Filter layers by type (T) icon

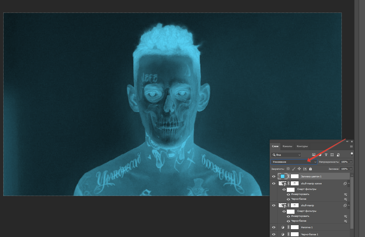tap(326, 155)
